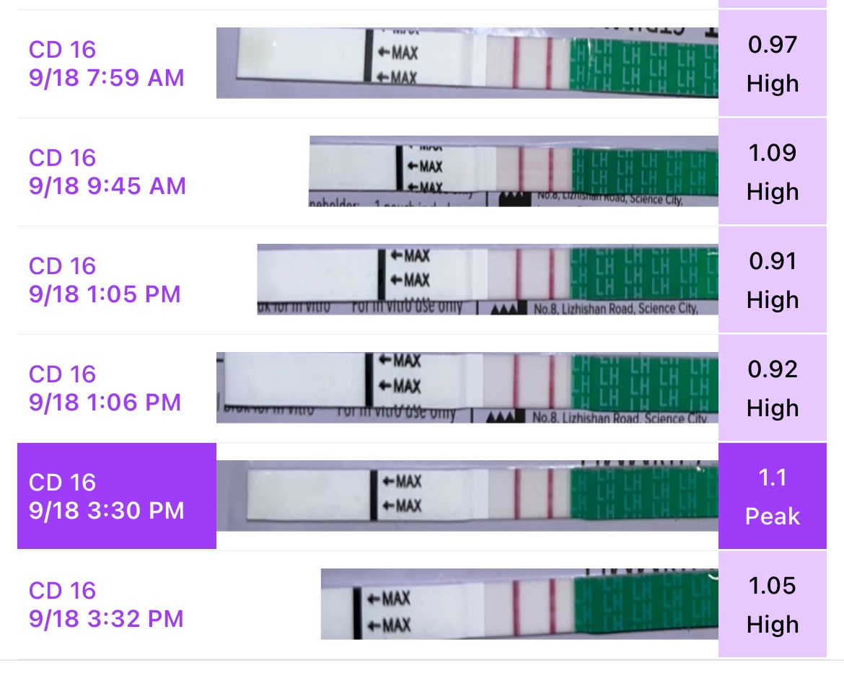Image resolution: width=844 pixels, height=681 pixels.
Task: Tap the 0.91 High result badge
Action: pos(773,280)
